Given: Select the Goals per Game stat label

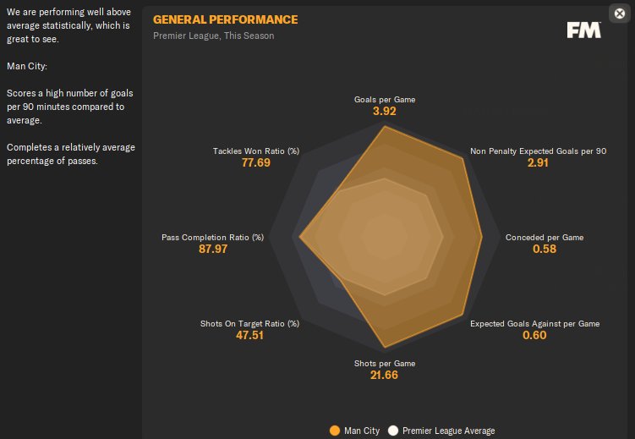Looking at the screenshot, I should point(385,99).
